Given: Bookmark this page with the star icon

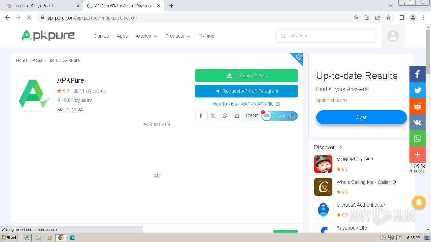Looking at the screenshot, I should click(389, 17).
